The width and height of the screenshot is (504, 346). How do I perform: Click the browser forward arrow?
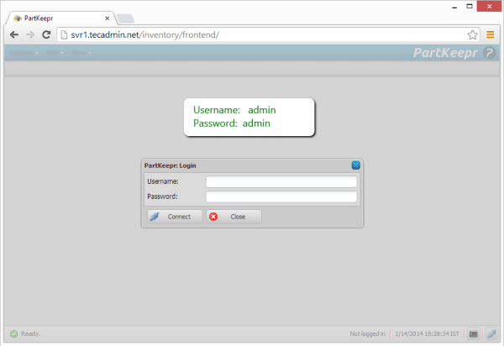[x=30, y=35]
